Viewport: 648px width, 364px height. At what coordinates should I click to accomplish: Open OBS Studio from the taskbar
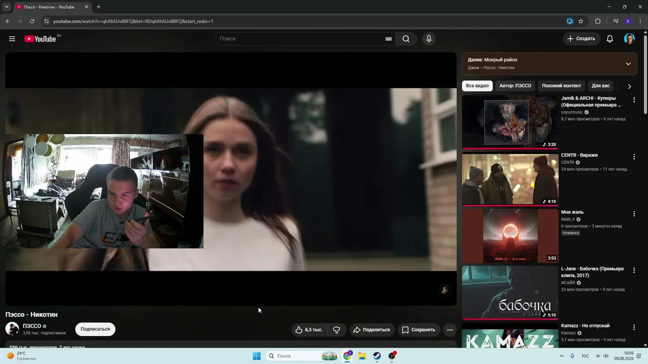point(392,356)
